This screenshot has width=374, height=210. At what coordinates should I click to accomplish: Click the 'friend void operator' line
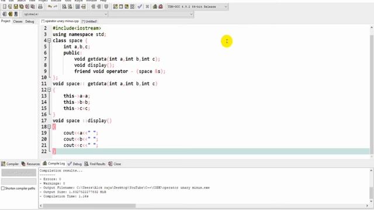120,71
